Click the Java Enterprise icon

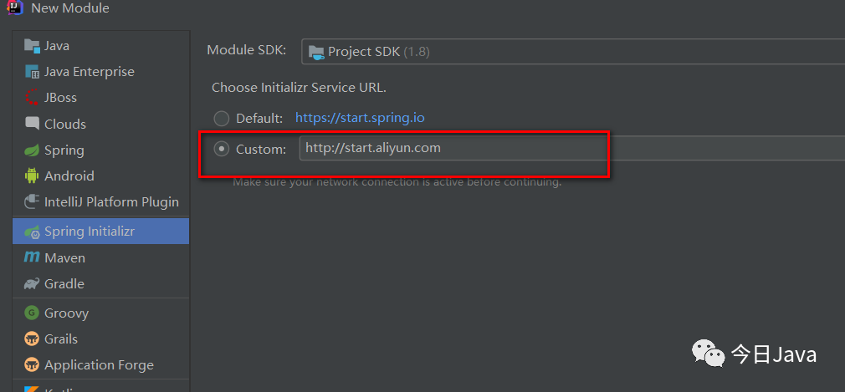point(32,72)
